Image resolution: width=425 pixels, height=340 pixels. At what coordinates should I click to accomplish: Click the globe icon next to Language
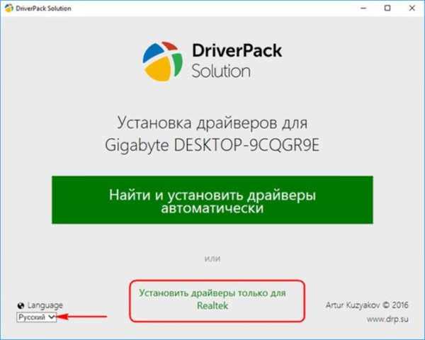click(x=21, y=306)
